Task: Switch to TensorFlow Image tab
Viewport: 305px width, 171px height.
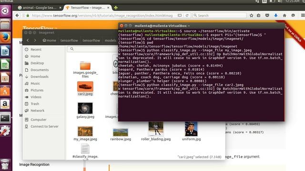Action: pos(88,8)
